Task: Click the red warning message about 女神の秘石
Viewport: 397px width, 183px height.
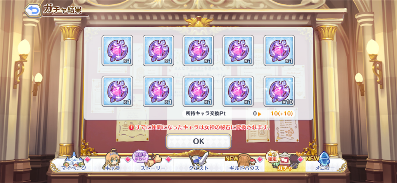Action: [x=199, y=127]
